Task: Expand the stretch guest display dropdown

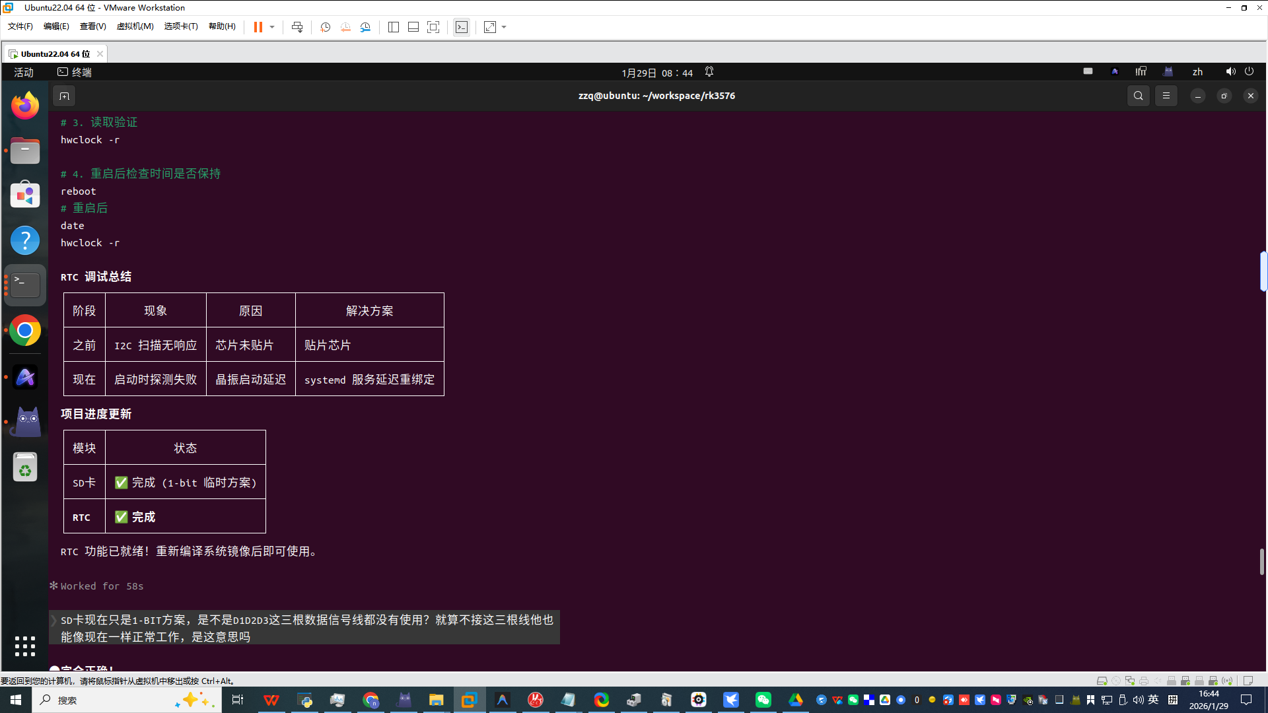Action: (504, 27)
